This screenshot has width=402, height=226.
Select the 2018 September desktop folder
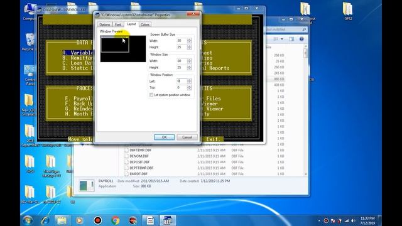(x=30, y=136)
